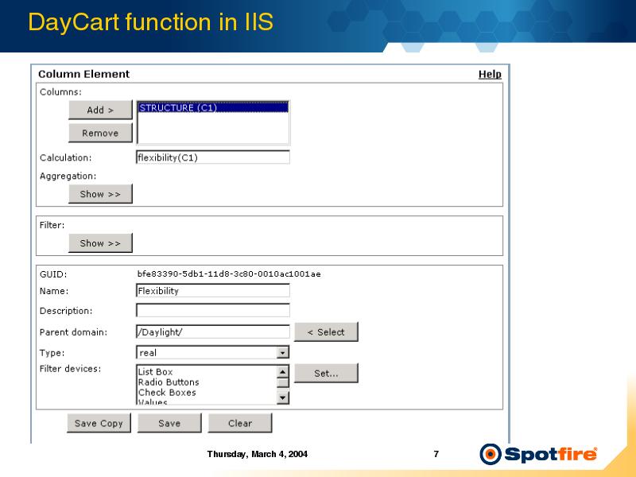Click the Add > button for columns
Viewport: 636px width, 477px height.
100,110
